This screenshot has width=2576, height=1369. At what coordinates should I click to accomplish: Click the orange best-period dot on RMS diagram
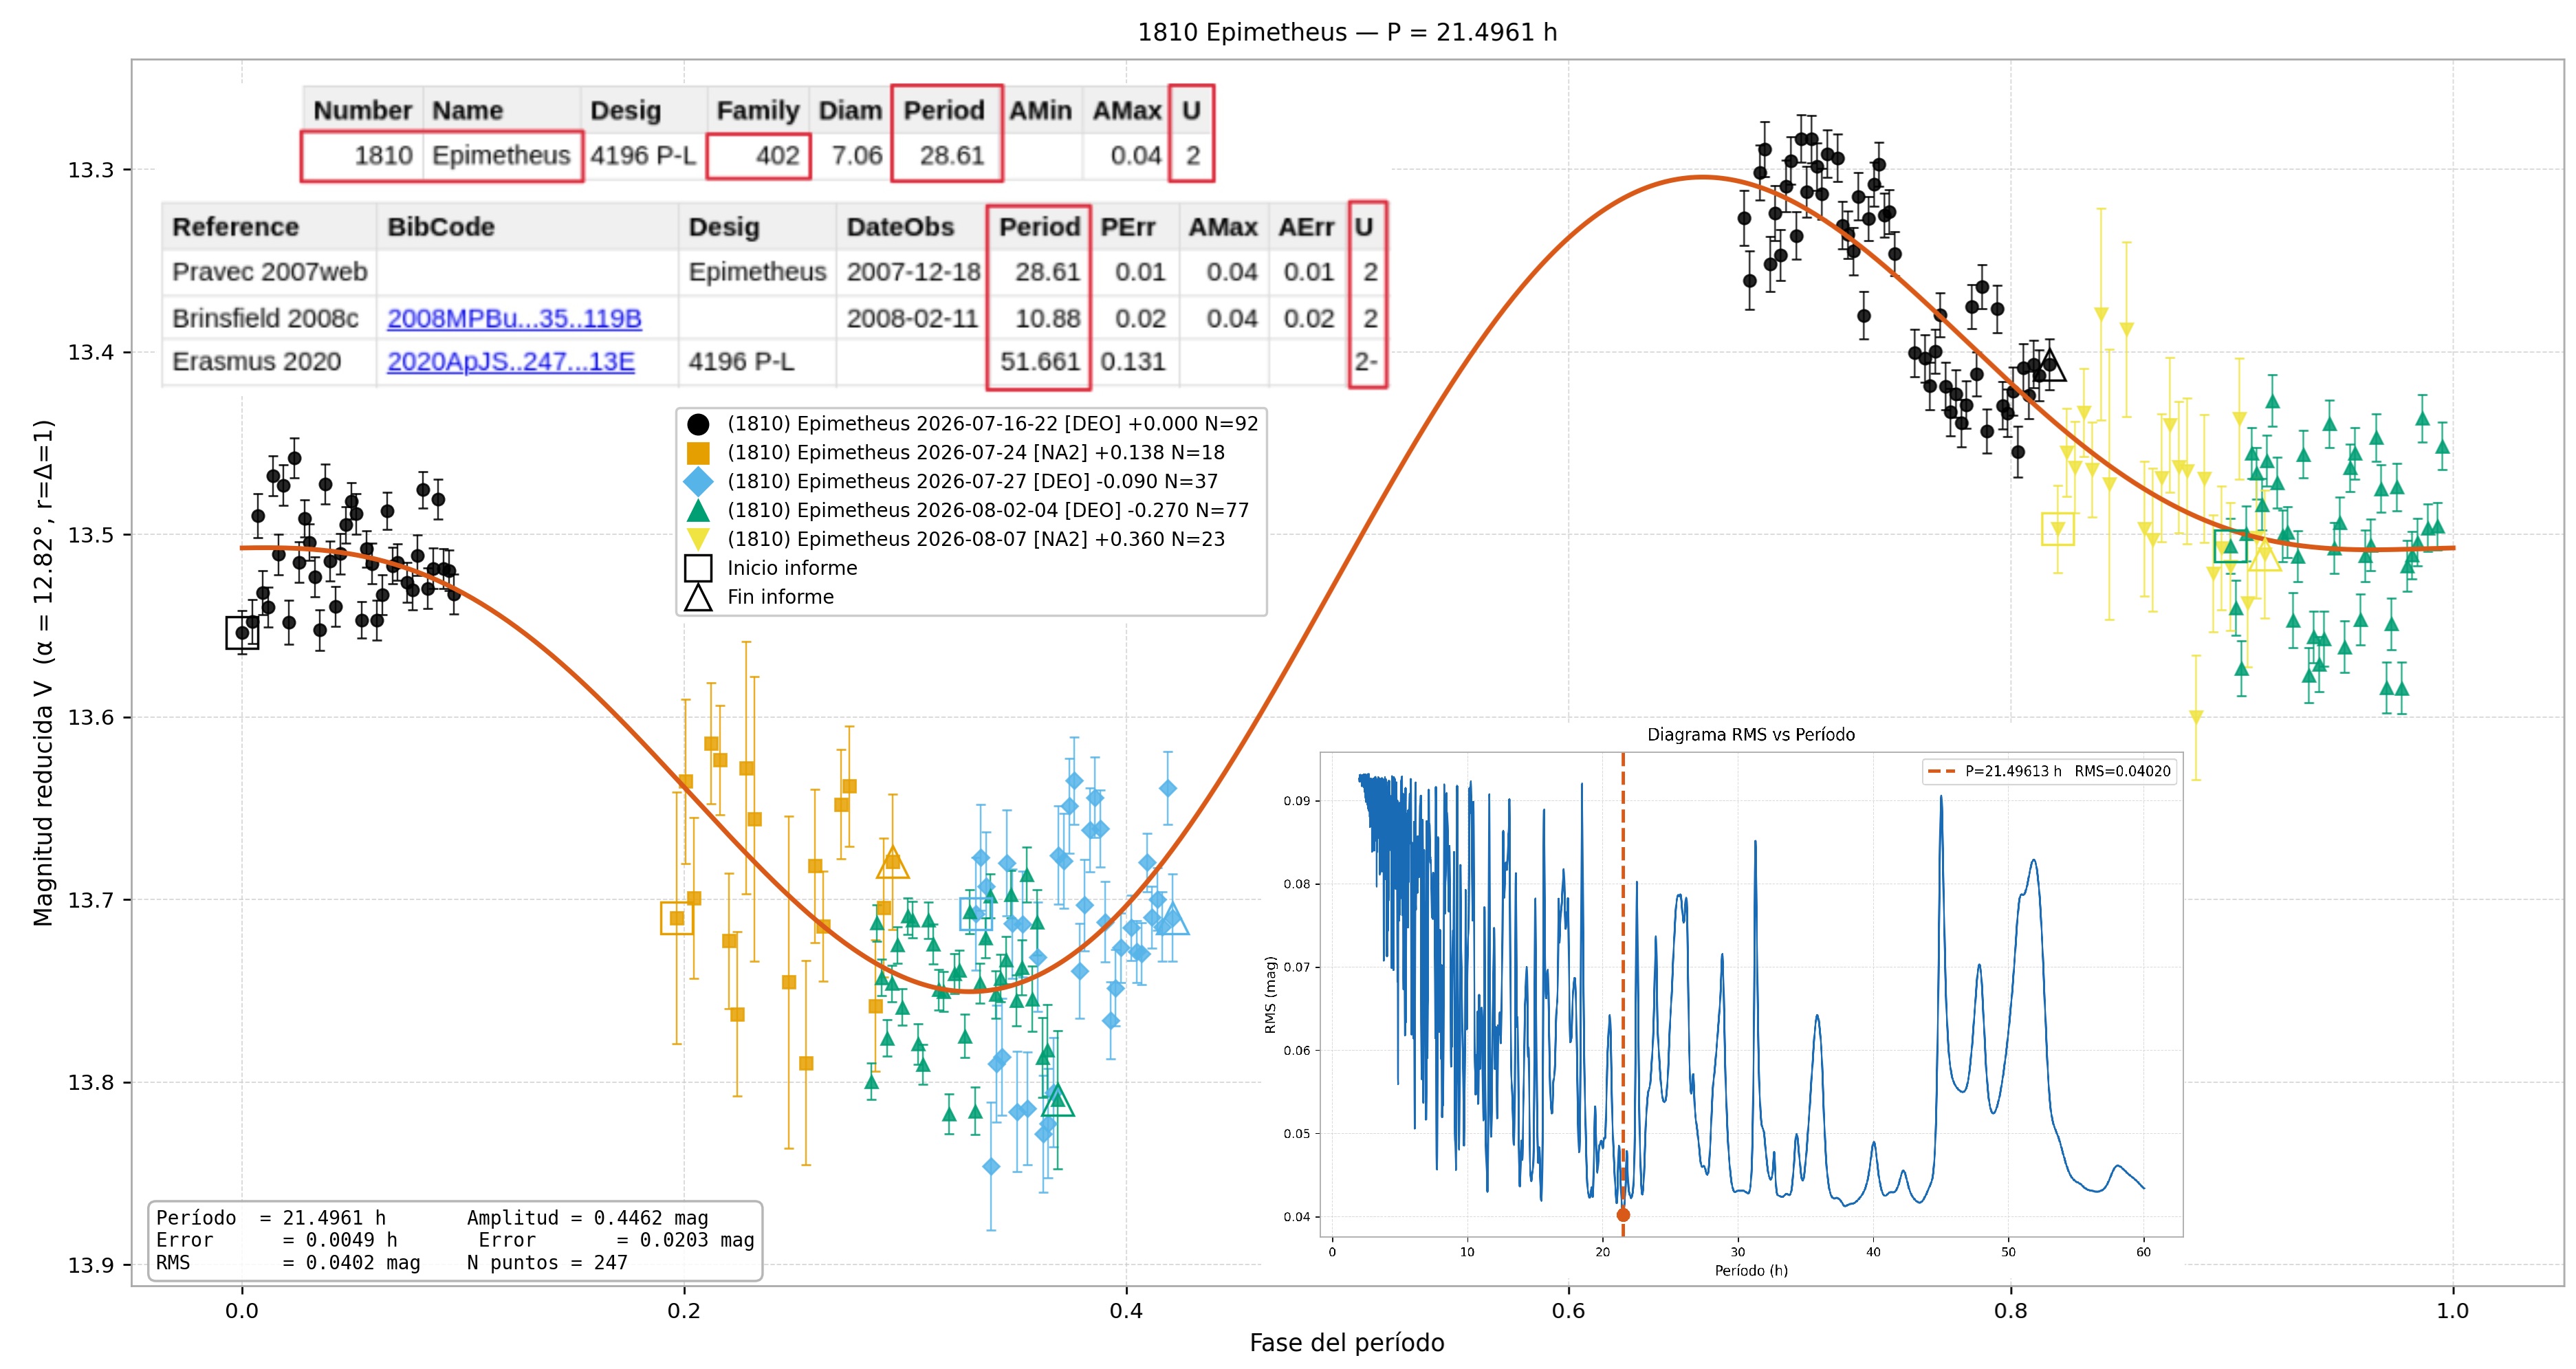point(1623,1215)
